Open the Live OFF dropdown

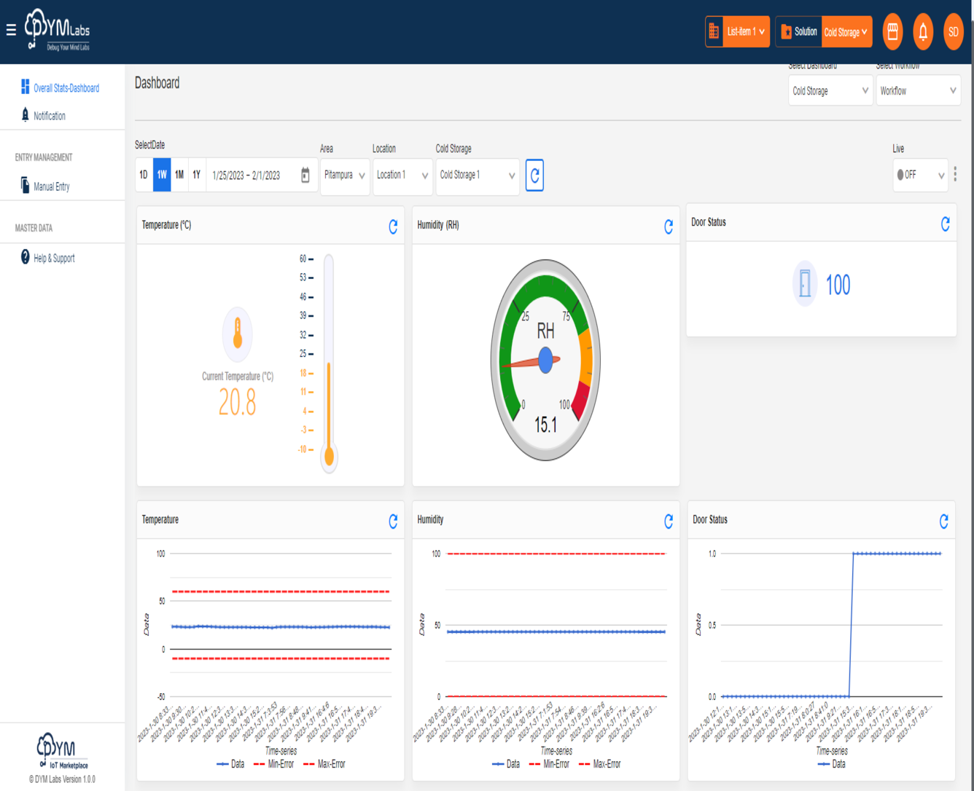[x=920, y=175]
